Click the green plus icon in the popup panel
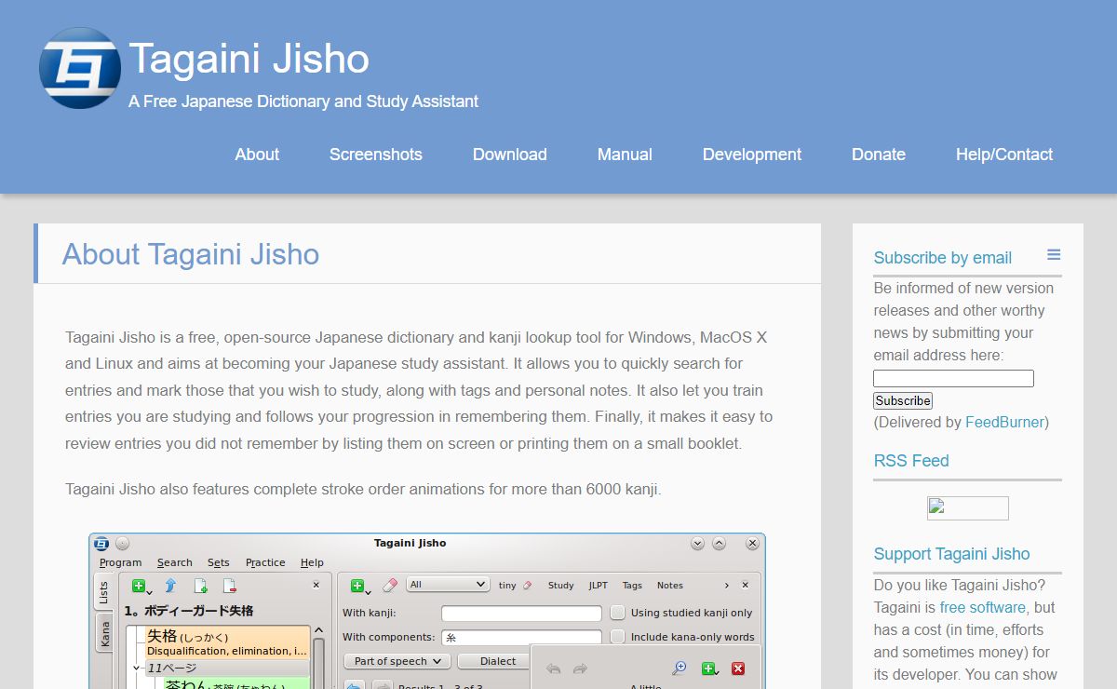The width and height of the screenshot is (1117, 689). (709, 668)
